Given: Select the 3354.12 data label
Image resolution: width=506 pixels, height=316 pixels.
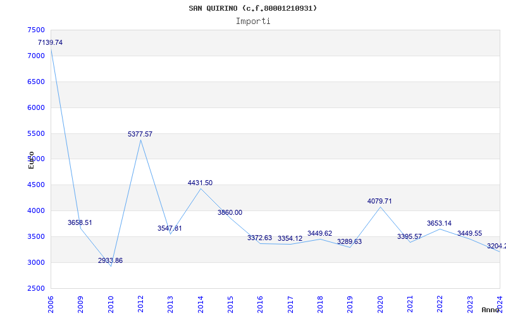Looking at the screenshot, I should (290, 239).
